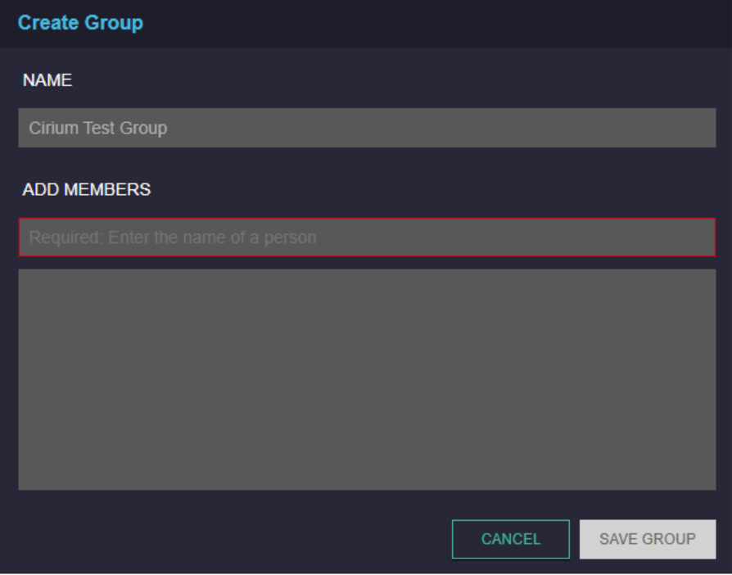Focus the red-outlined required person field
The width and height of the screenshot is (732, 575).
coord(367,238)
